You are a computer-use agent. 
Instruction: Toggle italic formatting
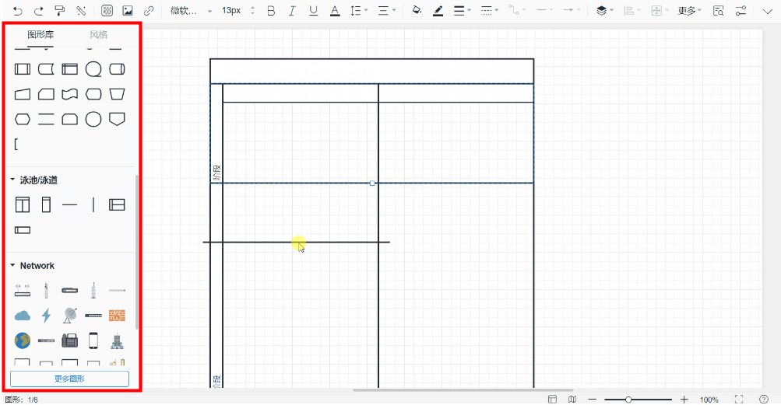292,10
